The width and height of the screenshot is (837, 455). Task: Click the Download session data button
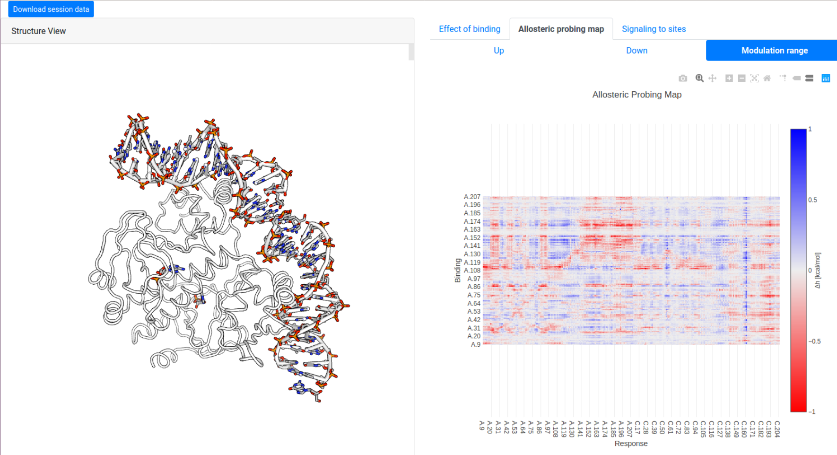click(51, 9)
